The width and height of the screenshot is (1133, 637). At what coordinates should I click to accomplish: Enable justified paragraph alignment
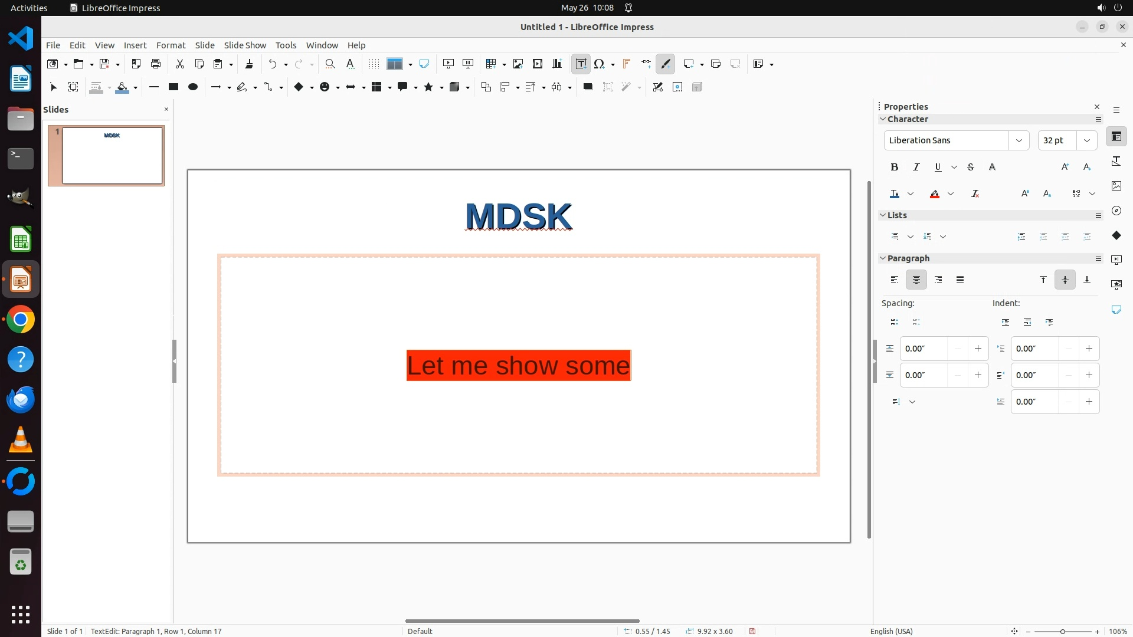(x=960, y=280)
